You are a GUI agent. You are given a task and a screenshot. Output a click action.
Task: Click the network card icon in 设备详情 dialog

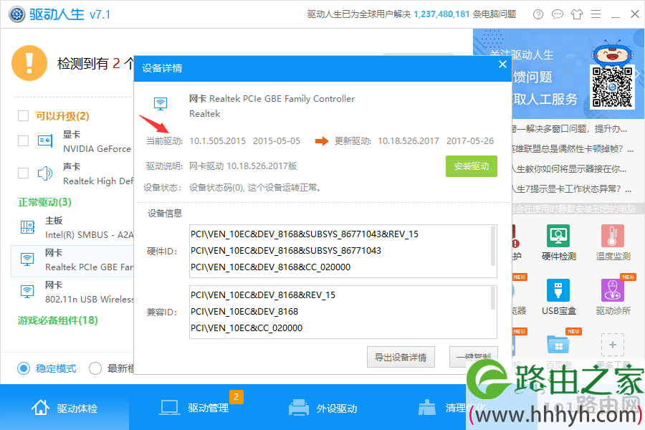point(161,103)
